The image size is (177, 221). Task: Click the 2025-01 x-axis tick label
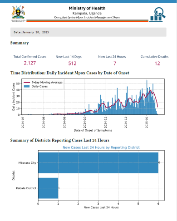(x=147, y=122)
